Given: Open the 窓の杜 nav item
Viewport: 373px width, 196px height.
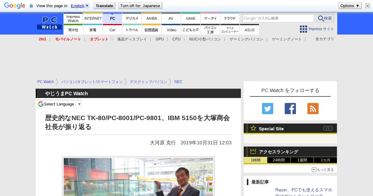Looking at the screenshot, I should [73, 30].
